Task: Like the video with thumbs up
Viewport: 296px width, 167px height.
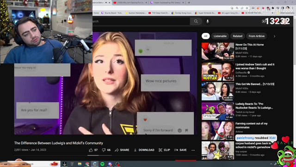Action: point(93,150)
